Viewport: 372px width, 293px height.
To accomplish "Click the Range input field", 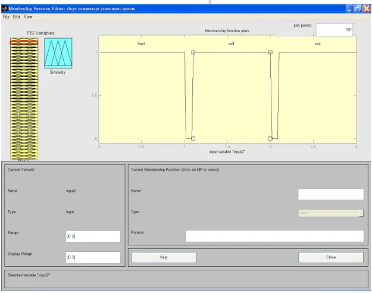I will pos(93,236).
